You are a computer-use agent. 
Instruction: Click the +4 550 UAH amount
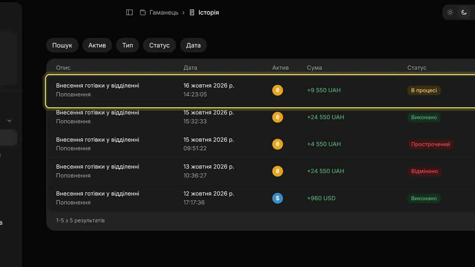click(324, 144)
